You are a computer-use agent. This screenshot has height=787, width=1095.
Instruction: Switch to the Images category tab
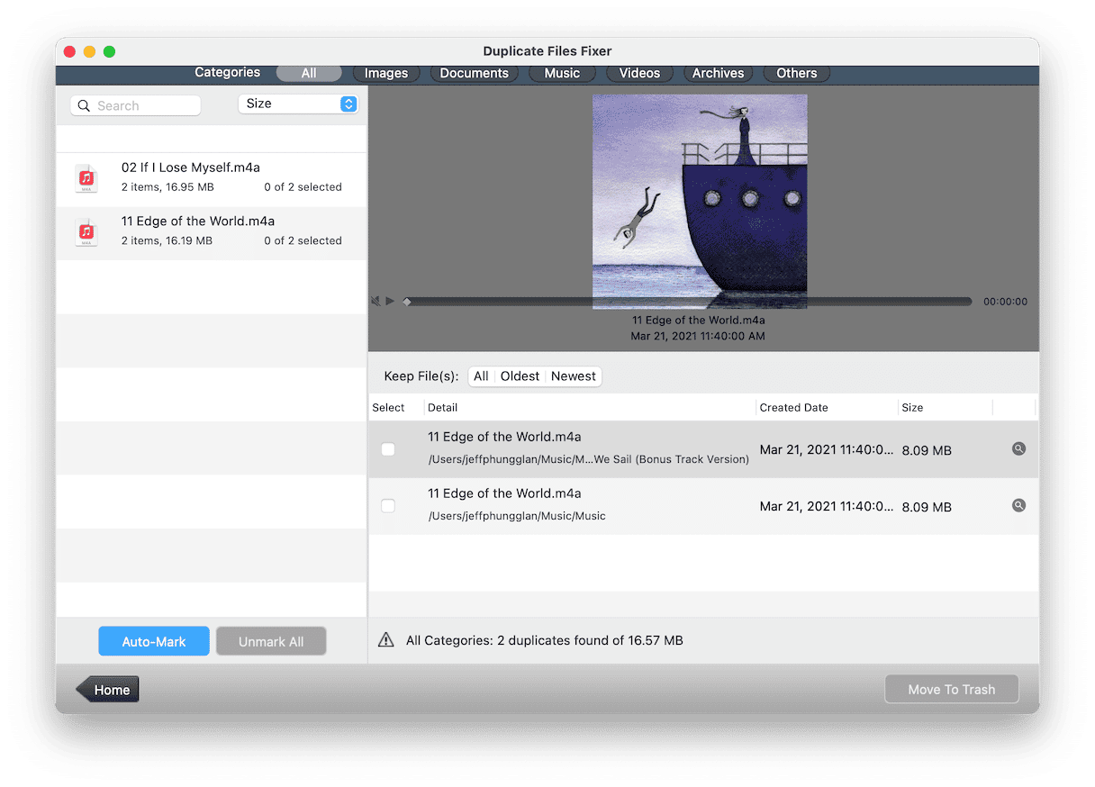386,73
